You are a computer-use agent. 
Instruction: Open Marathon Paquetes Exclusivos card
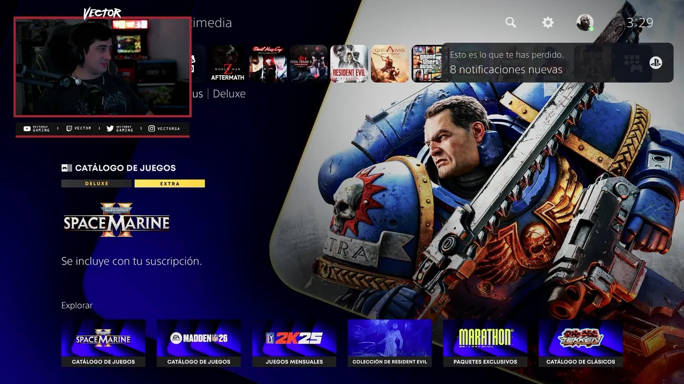click(x=485, y=343)
